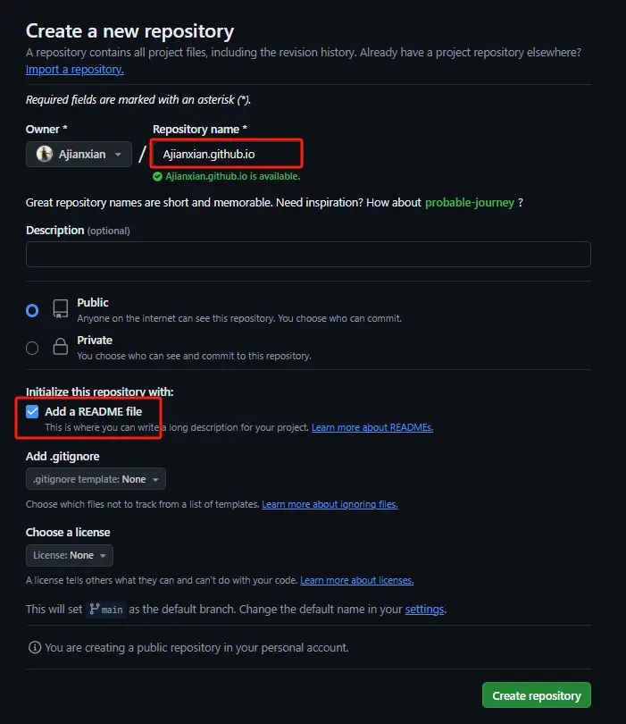The width and height of the screenshot is (626, 724).
Task: Expand the .gitignore template dropdown
Action: click(x=96, y=480)
